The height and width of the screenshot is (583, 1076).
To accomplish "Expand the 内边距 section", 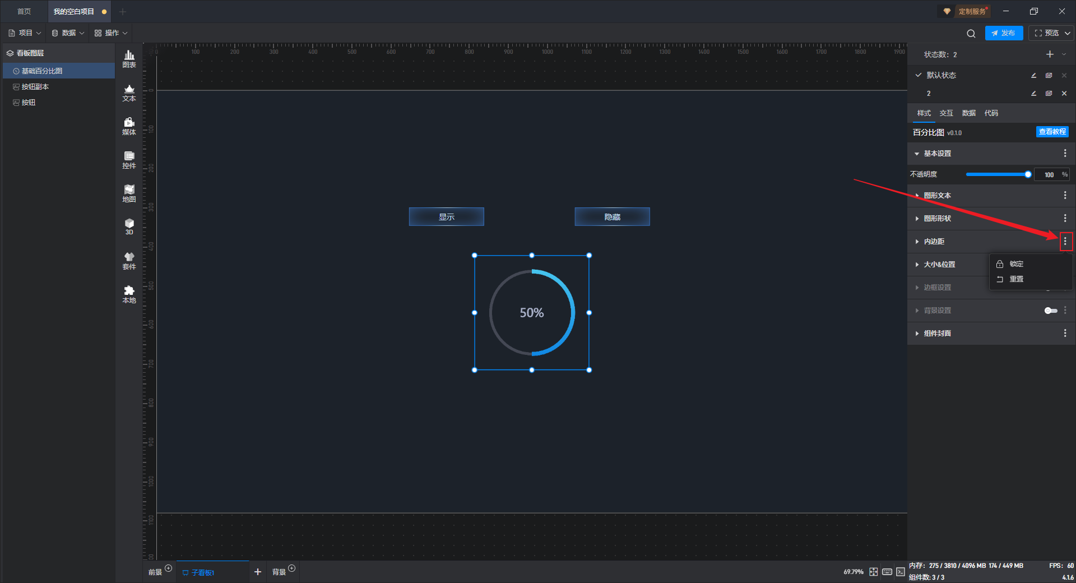I will 917,241.
